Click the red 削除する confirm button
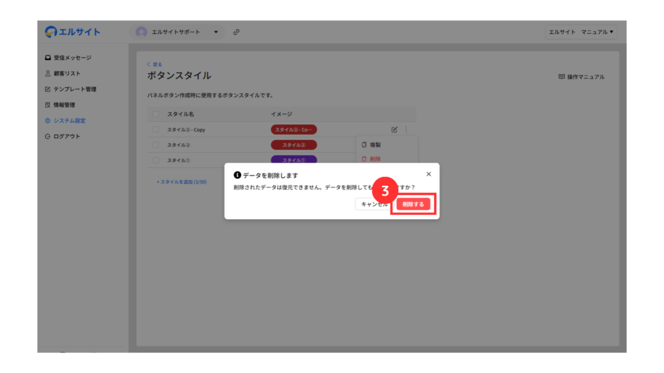The height and width of the screenshot is (373, 664). coord(413,204)
